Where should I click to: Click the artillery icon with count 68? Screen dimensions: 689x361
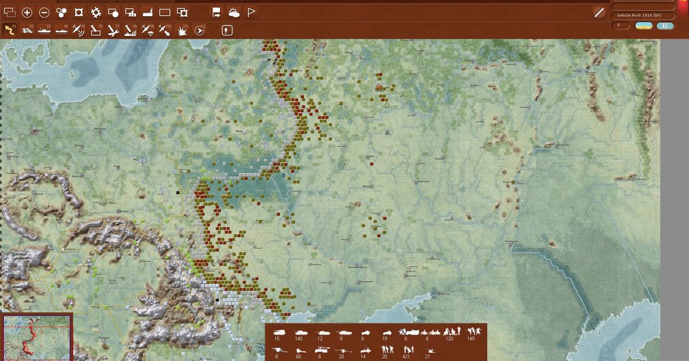[301, 351]
